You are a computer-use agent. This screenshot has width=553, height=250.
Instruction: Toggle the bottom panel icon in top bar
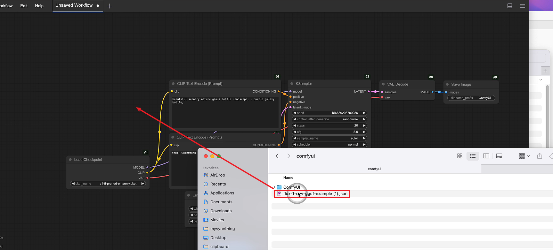coord(510,6)
